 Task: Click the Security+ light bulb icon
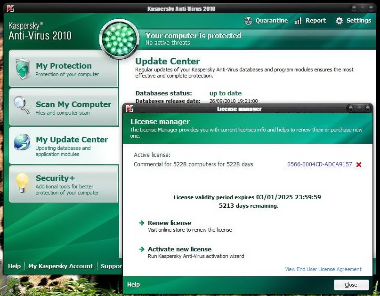[22, 183]
